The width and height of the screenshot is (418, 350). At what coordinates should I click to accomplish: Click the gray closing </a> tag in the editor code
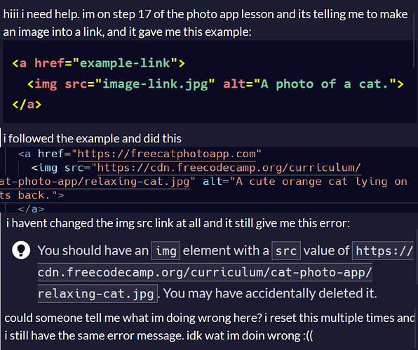(31, 209)
